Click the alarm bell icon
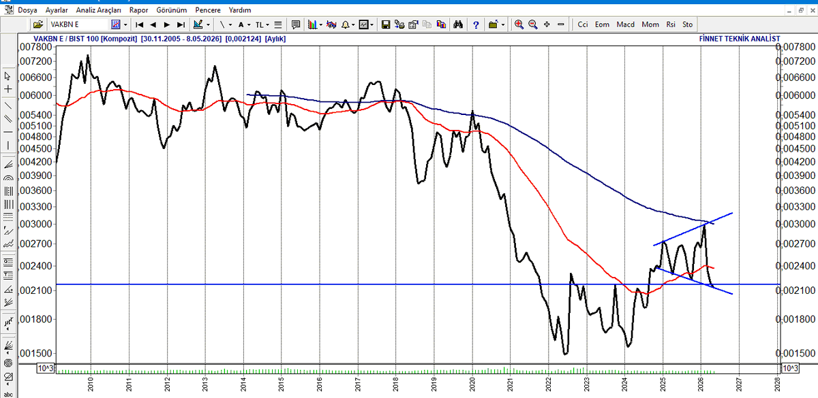This screenshot has height=398, width=818. [x=346, y=24]
